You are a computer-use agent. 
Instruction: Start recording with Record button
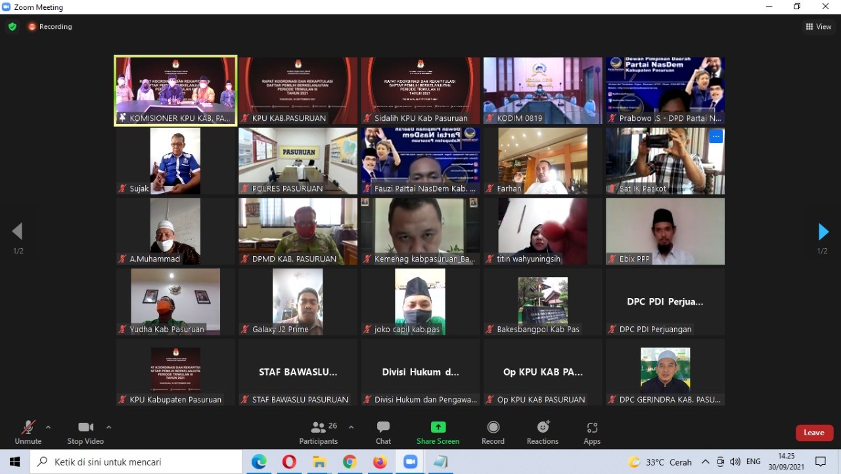pos(493,431)
